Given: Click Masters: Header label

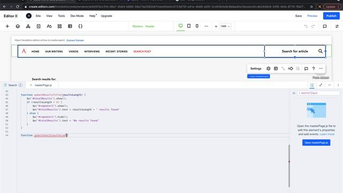Looking at the screenshot, I should pos(143,26).
